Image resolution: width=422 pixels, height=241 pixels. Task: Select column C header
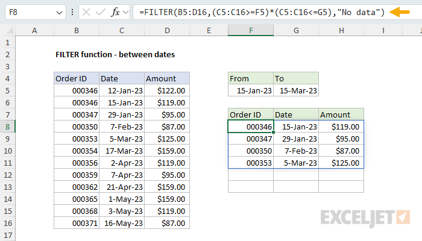(122, 31)
